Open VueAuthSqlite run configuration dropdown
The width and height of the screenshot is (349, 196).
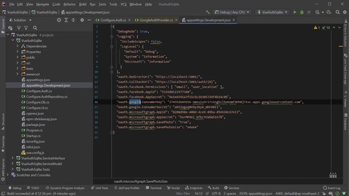point(272,12)
